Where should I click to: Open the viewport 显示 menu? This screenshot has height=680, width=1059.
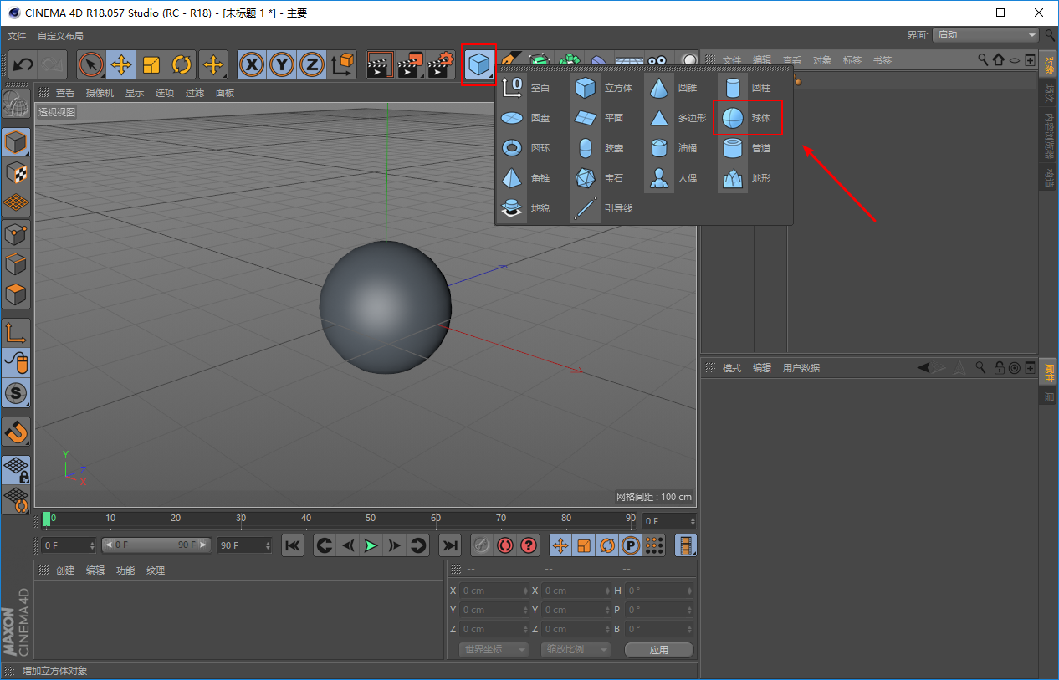[x=135, y=93]
